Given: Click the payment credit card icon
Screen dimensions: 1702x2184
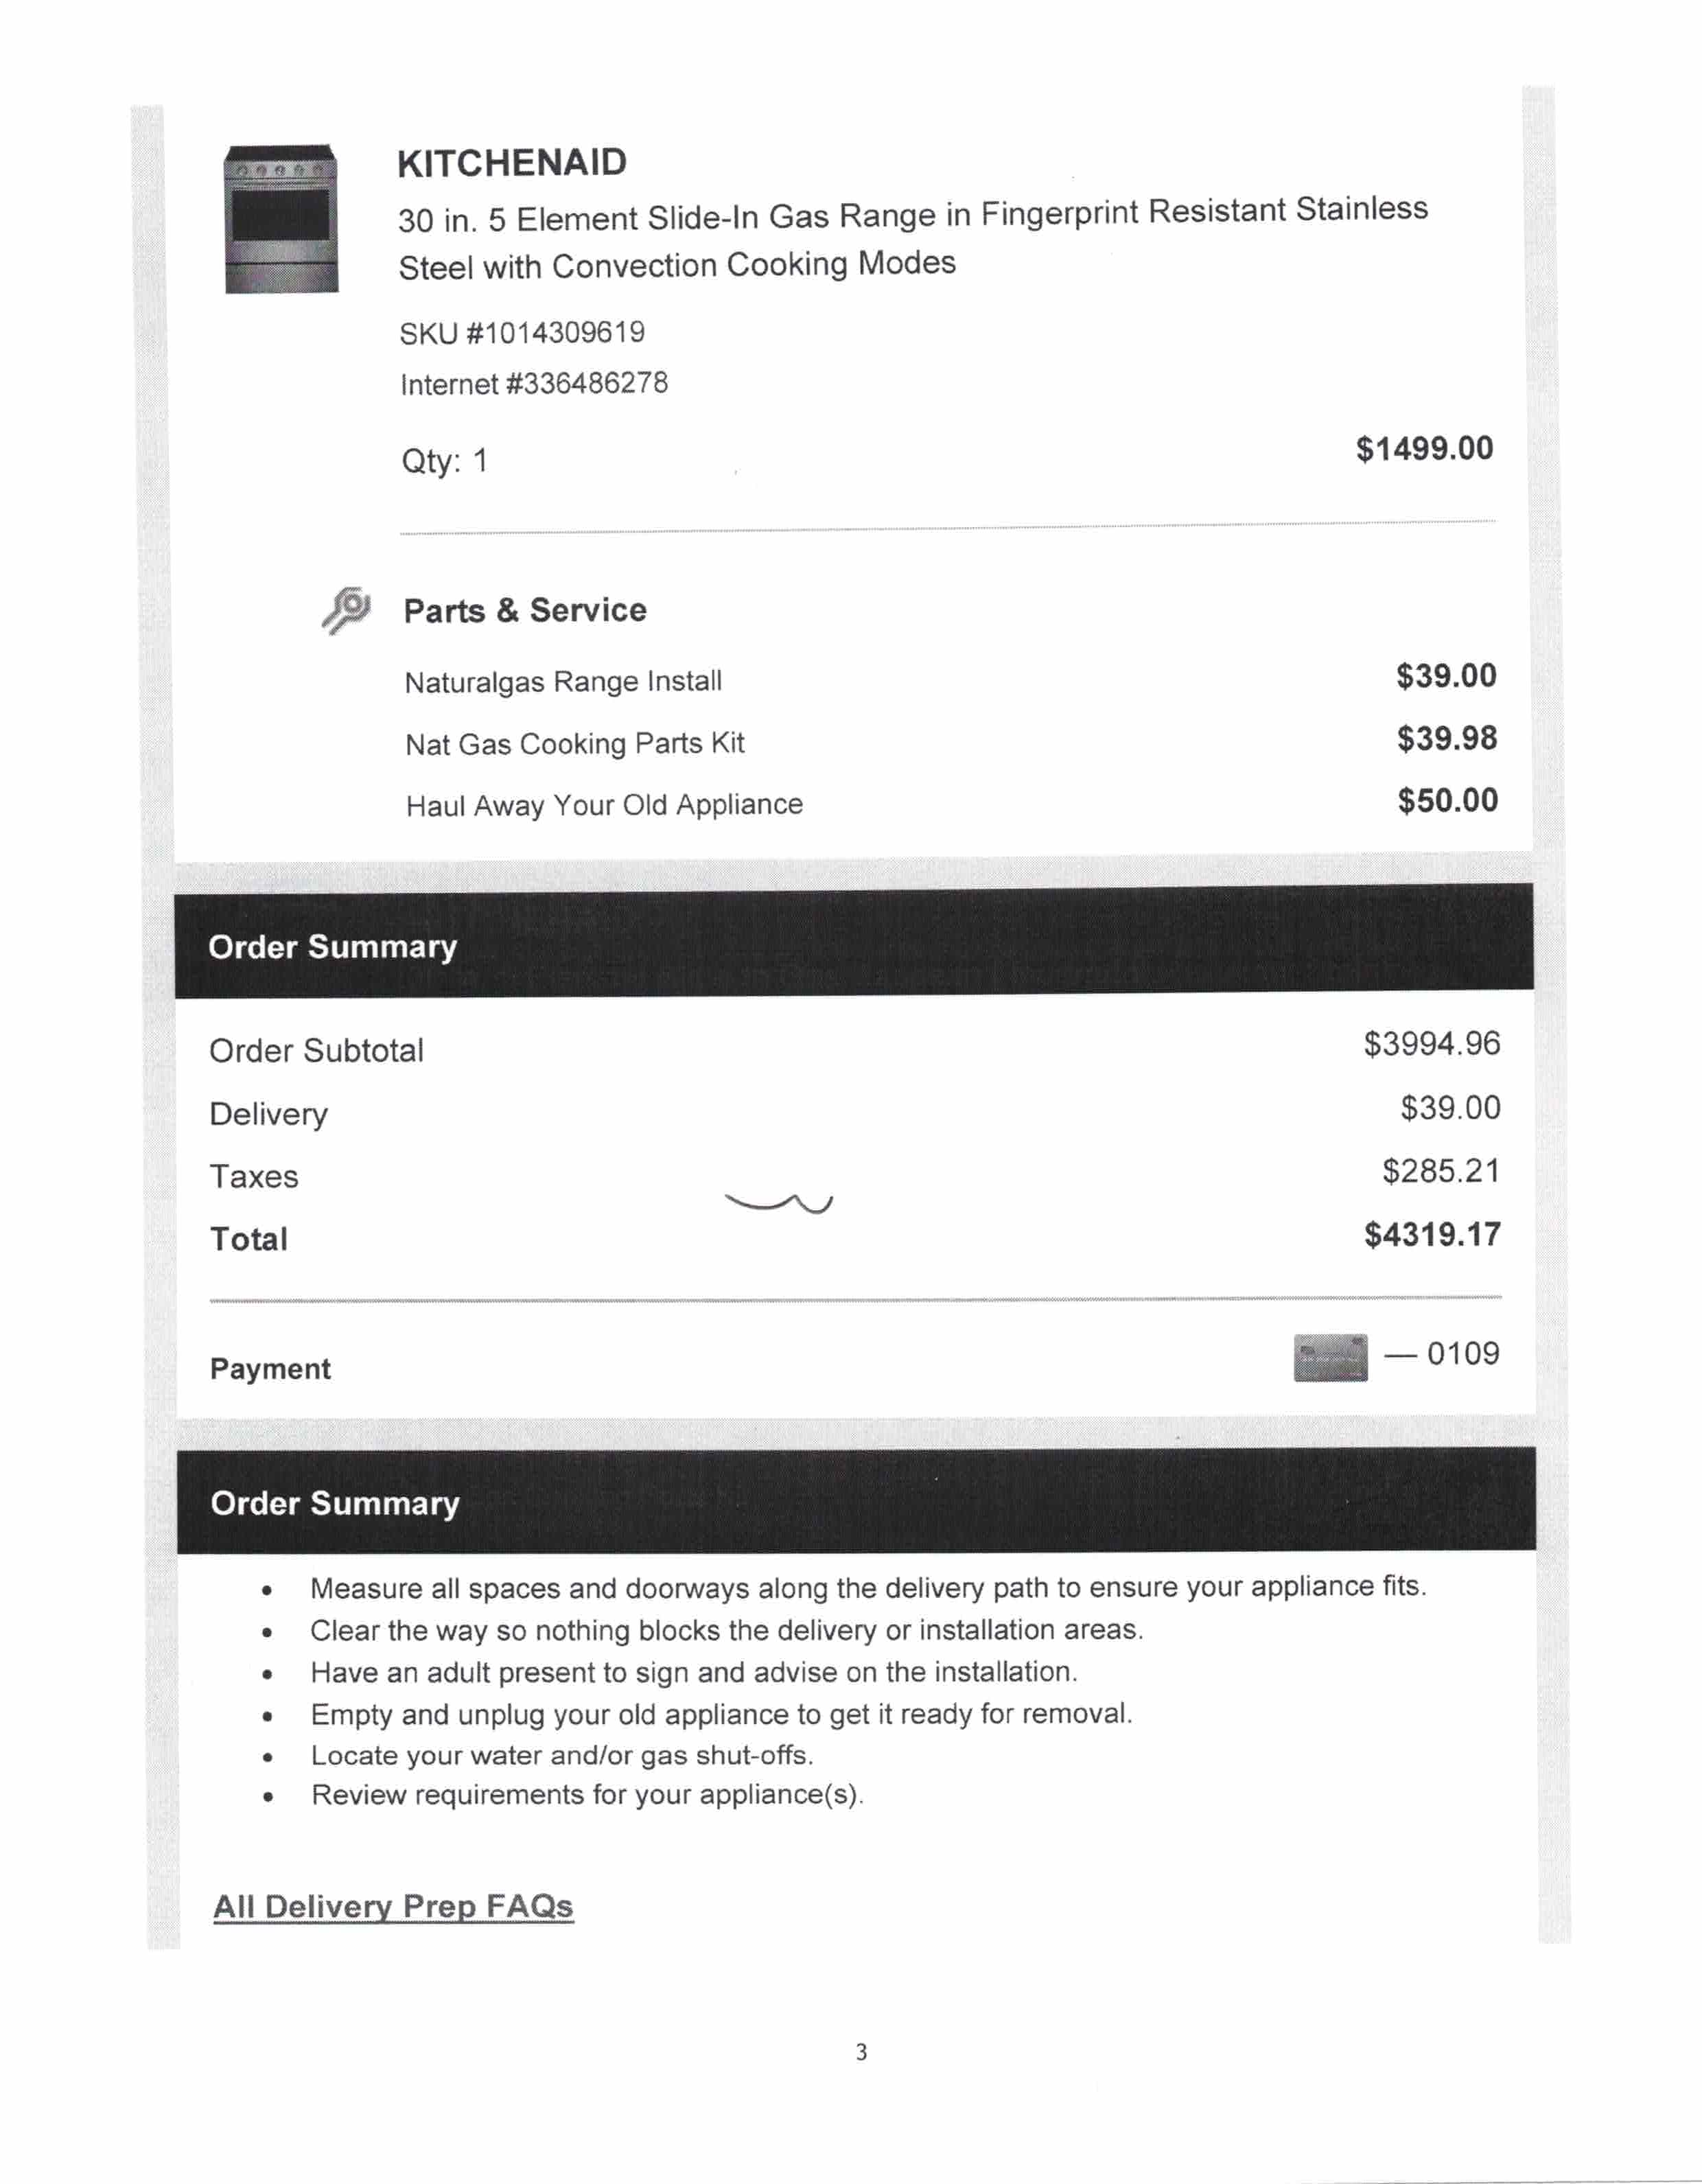Looking at the screenshot, I should click(x=1330, y=1357).
